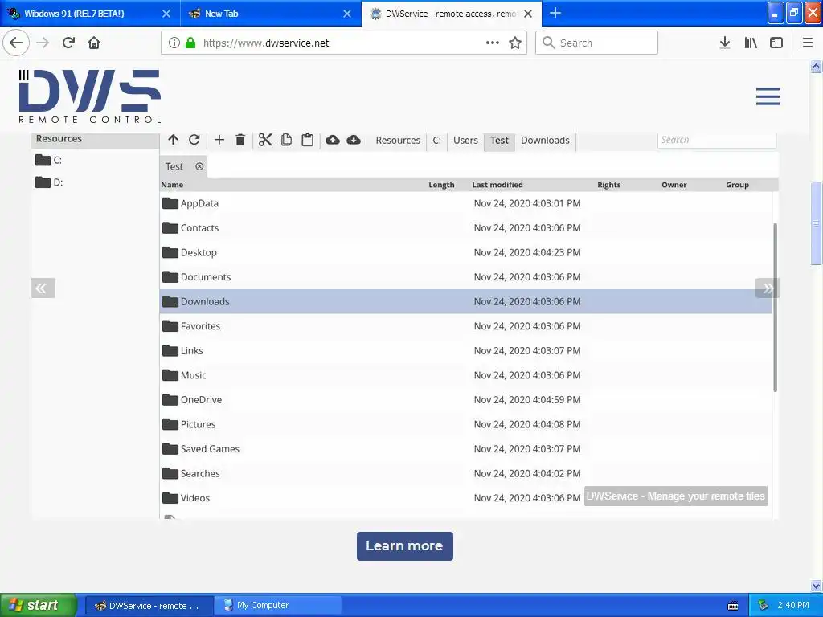Screen dimensions: 823x617
Task: Click the plus icon to create new folder
Action: (x=219, y=140)
